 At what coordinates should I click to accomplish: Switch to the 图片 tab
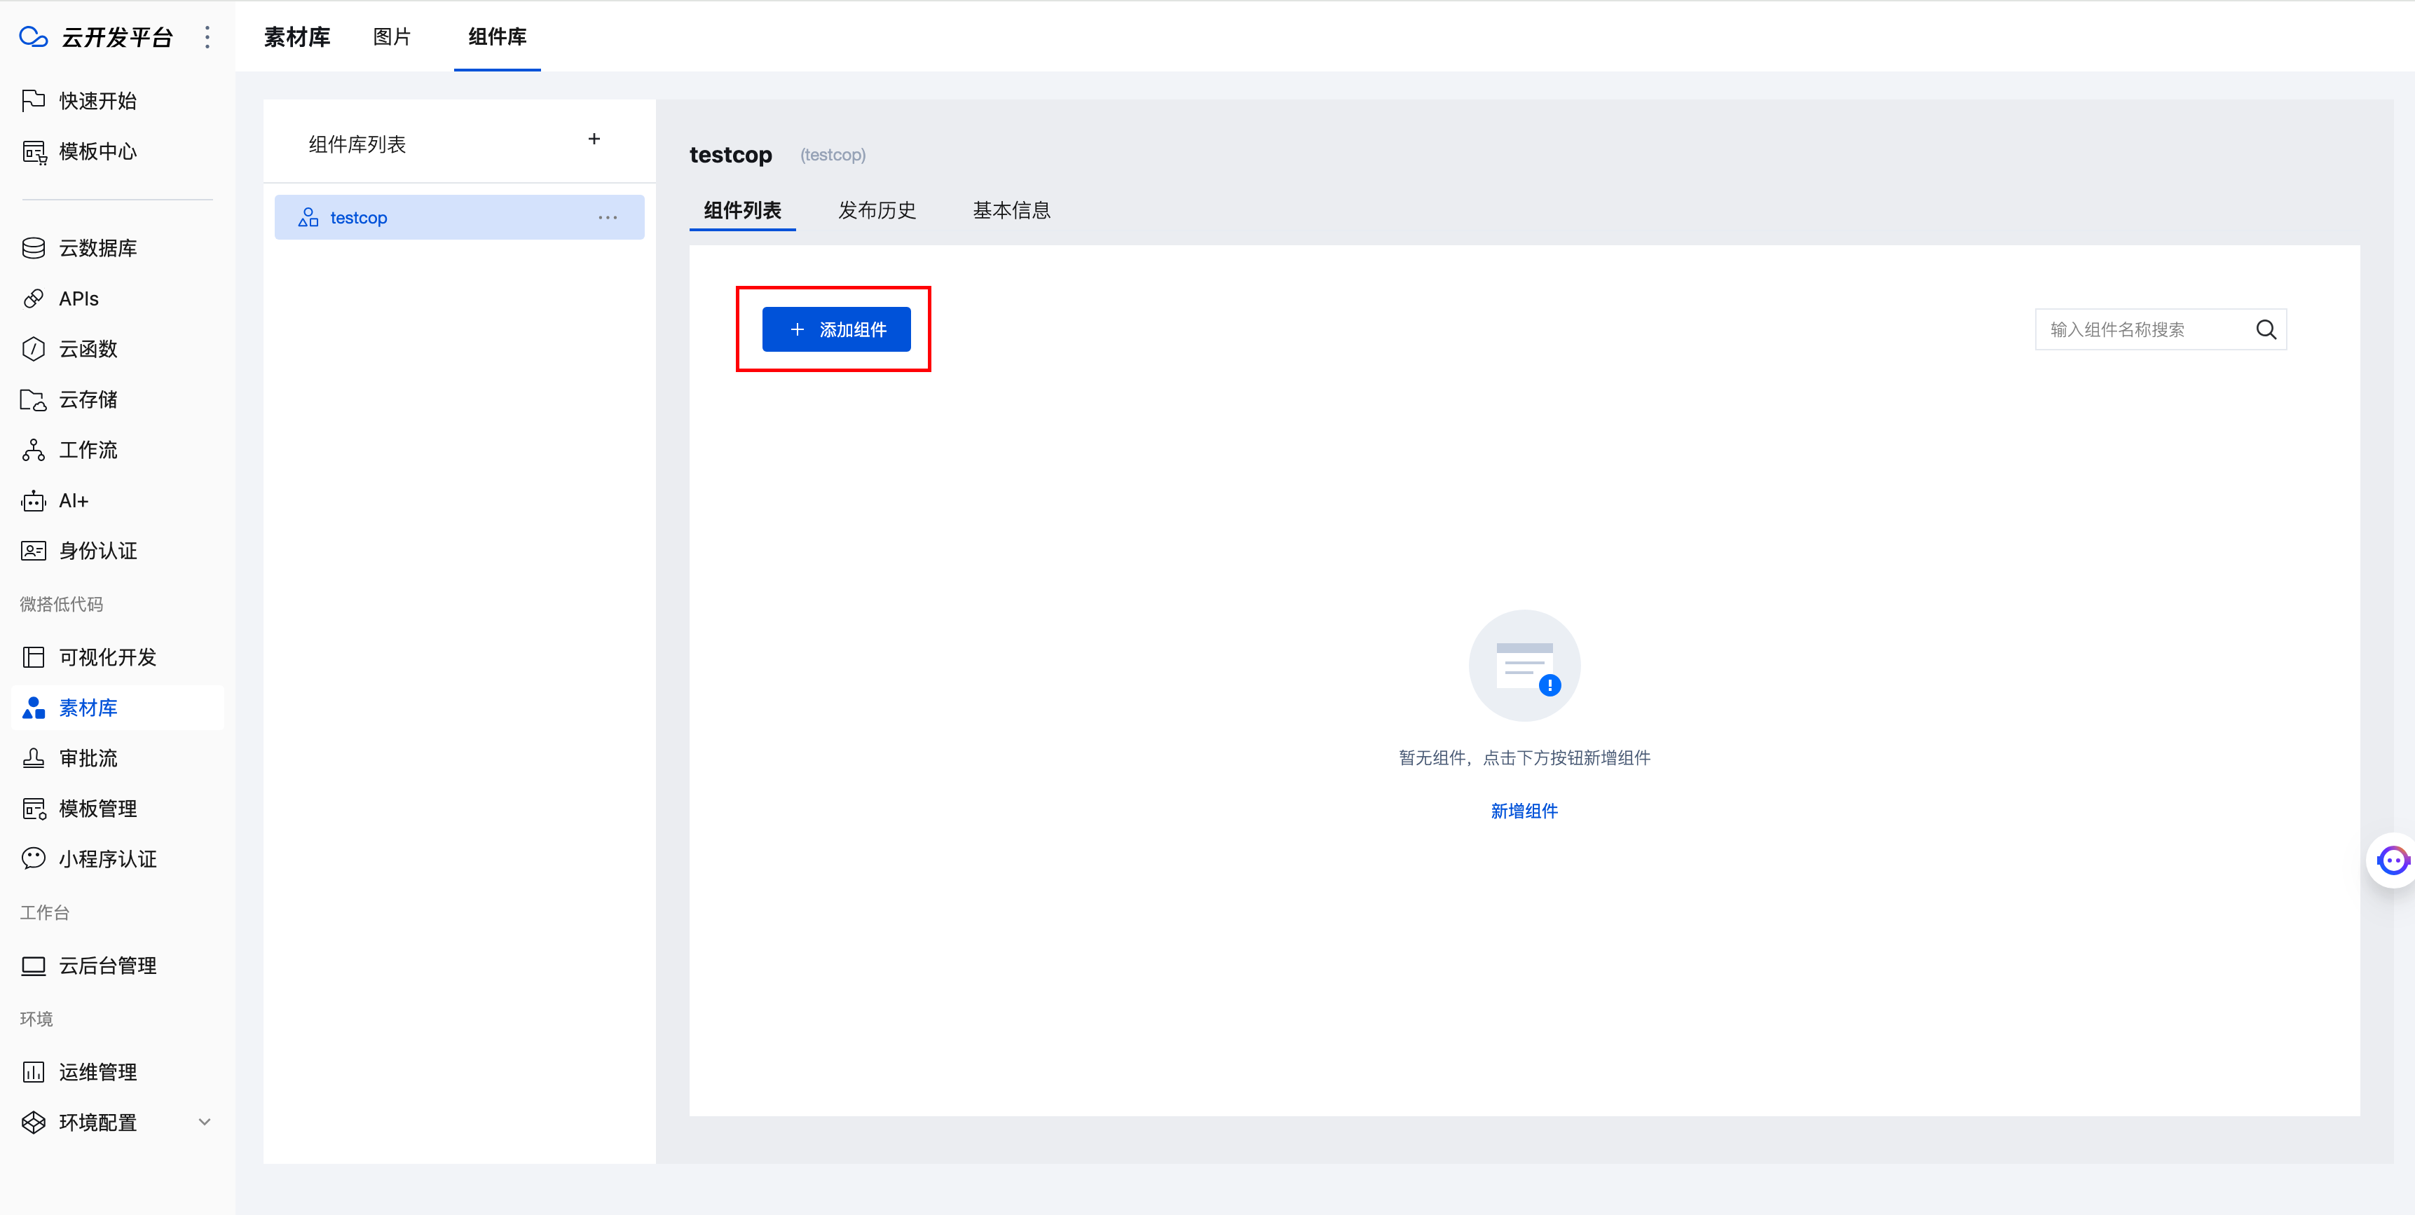pos(392,36)
